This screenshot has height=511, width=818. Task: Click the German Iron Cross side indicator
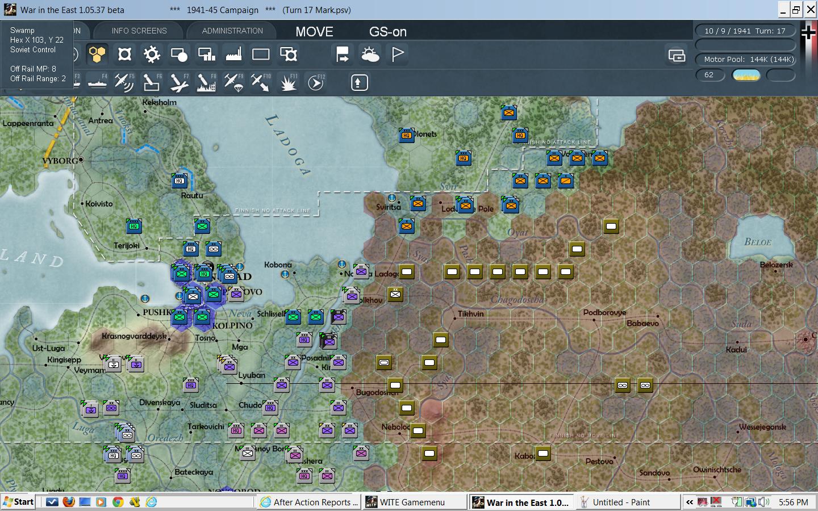point(808,32)
